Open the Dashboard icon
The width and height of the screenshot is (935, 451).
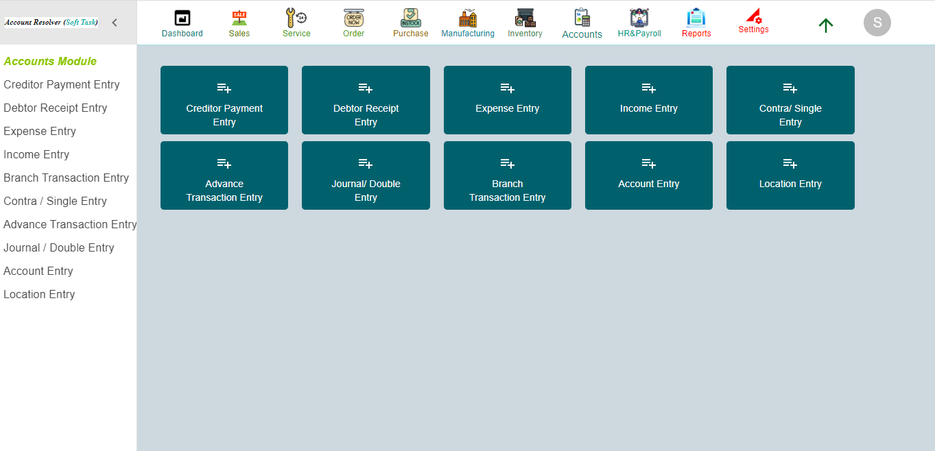(182, 22)
